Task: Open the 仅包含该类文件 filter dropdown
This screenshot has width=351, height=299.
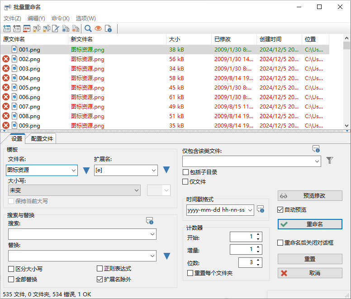Action: pos(317,161)
